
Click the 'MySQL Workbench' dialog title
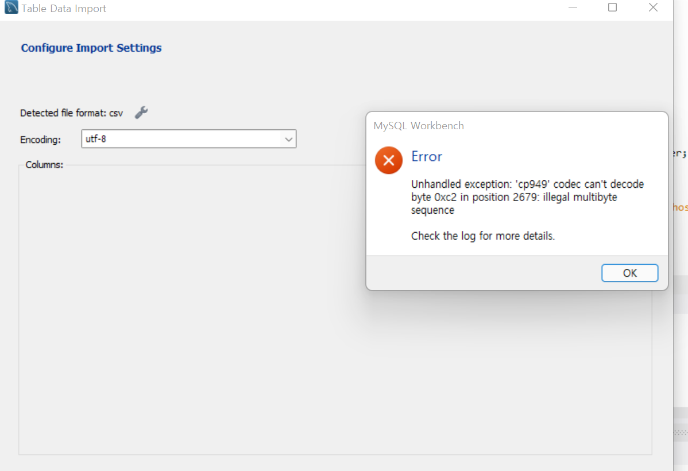pos(419,126)
